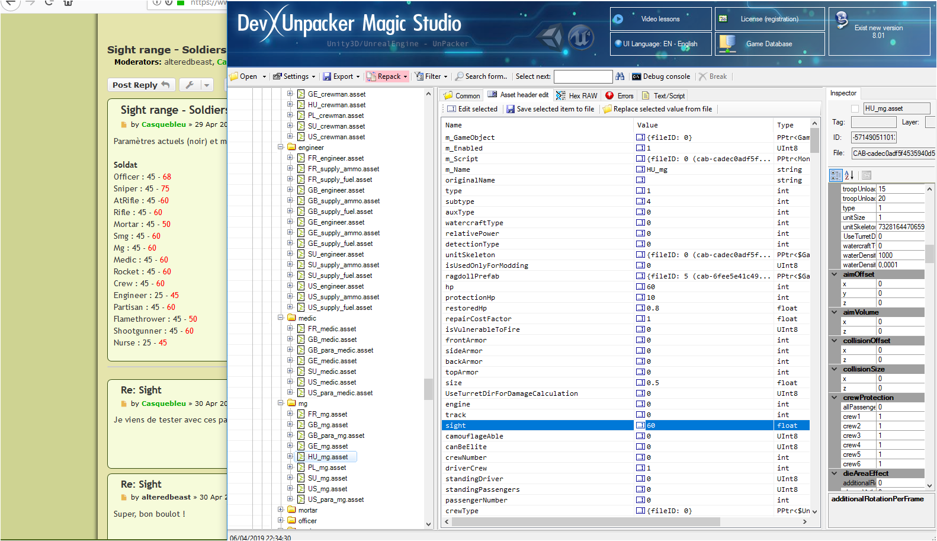Select FR_supply_ammo.asset tree item
This screenshot has height=541, width=937.
pyautogui.click(x=344, y=169)
